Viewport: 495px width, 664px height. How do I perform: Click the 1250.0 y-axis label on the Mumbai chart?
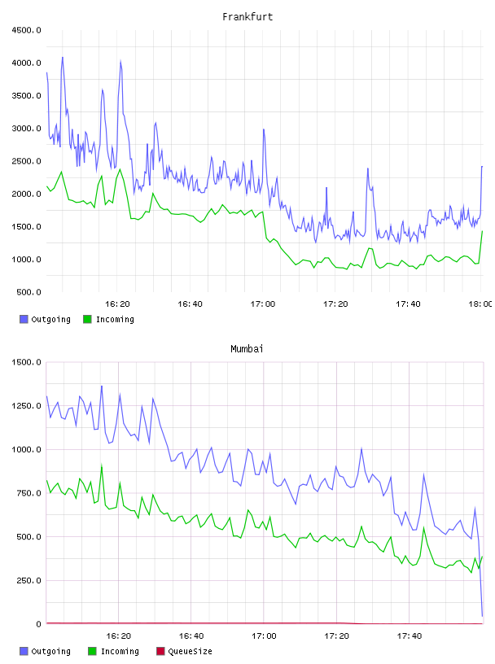[x=26, y=406]
